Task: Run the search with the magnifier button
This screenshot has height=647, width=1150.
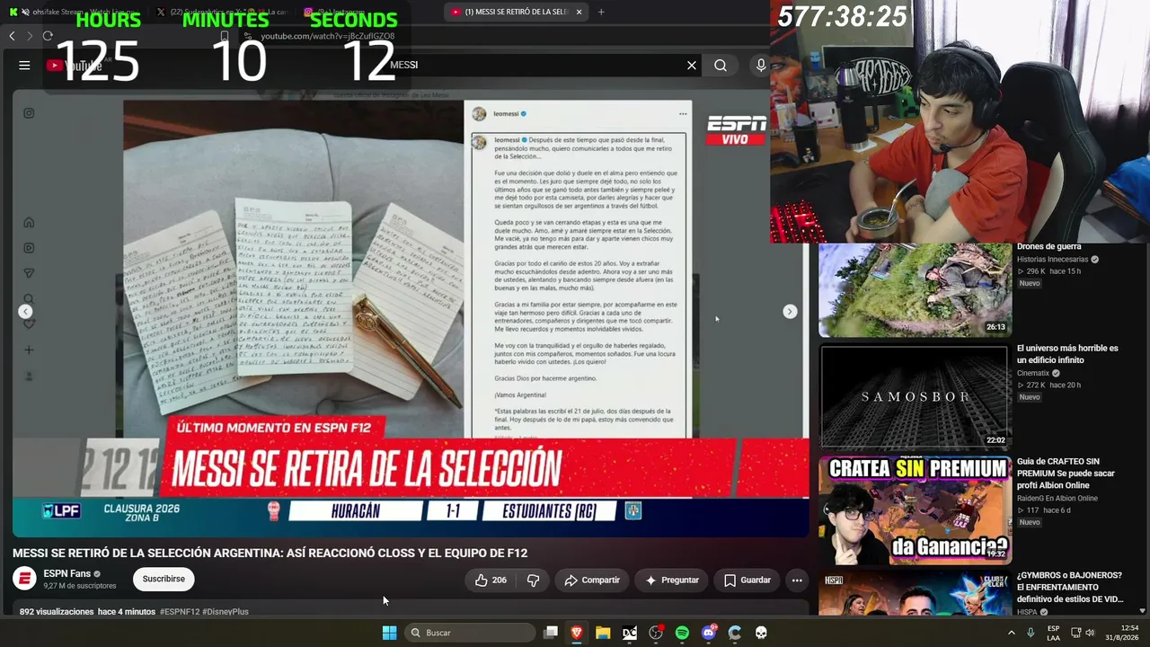Action: point(721,65)
